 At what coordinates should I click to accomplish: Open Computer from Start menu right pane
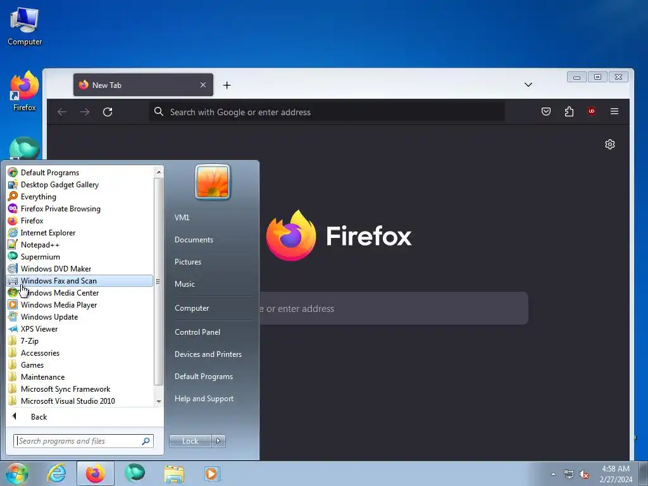[192, 308]
